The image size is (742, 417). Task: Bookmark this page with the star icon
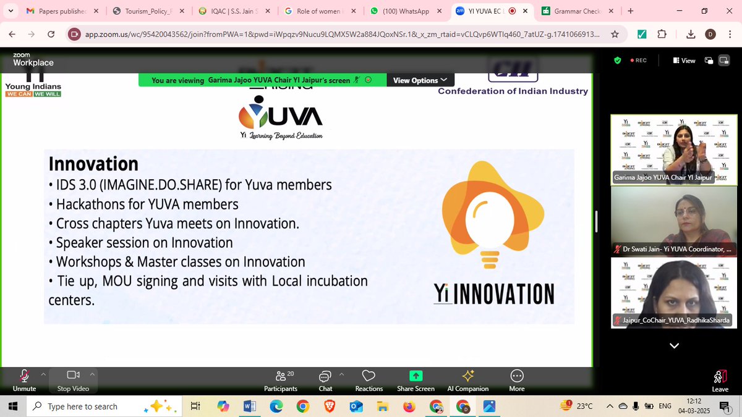click(615, 35)
